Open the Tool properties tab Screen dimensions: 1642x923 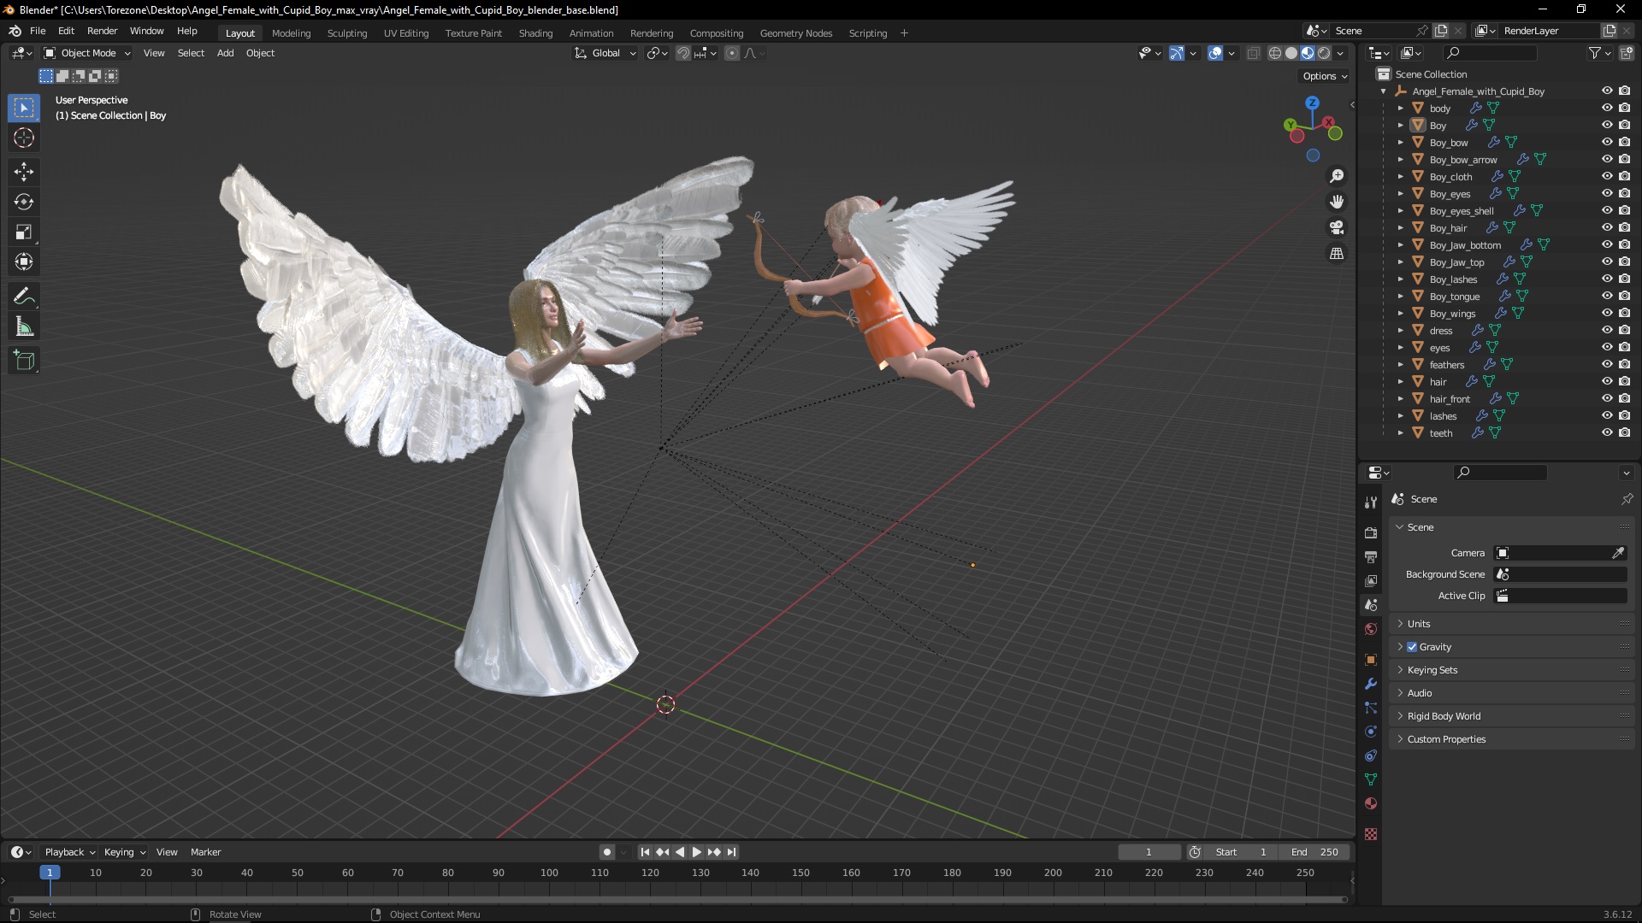[1371, 503]
